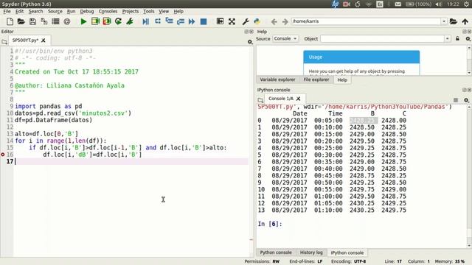Screen dimensions: 472x265
Task: Open Help pane options gear
Action: pos(468,39)
